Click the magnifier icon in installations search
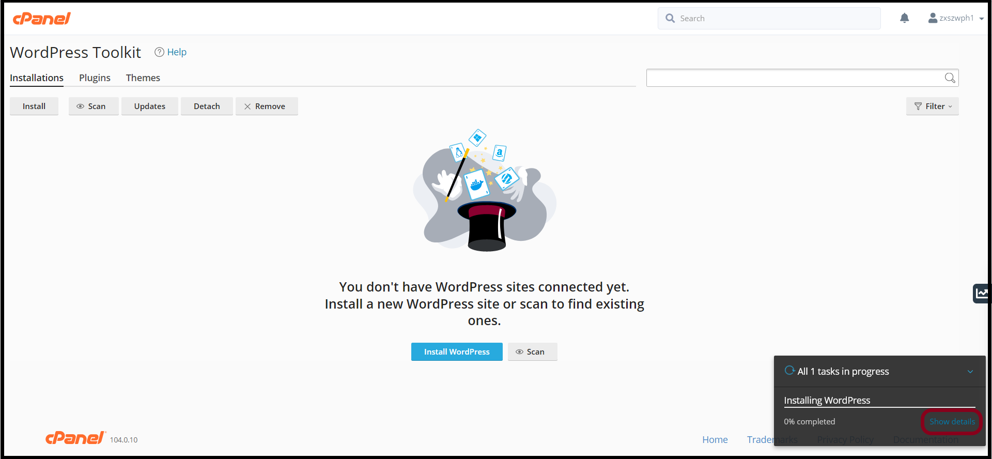This screenshot has width=992, height=459. pyautogui.click(x=950, y=78)
